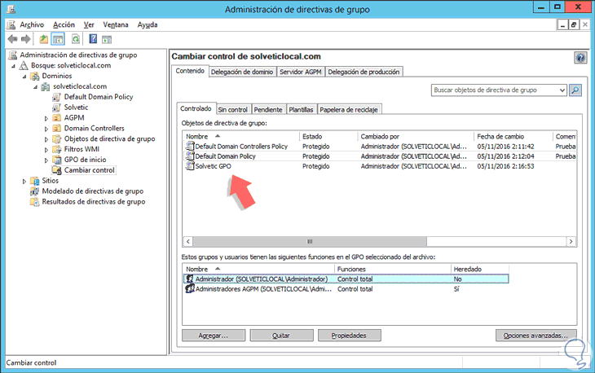
Task: Click the Resultados de directivas icon
Action: (x=34, y=202)
